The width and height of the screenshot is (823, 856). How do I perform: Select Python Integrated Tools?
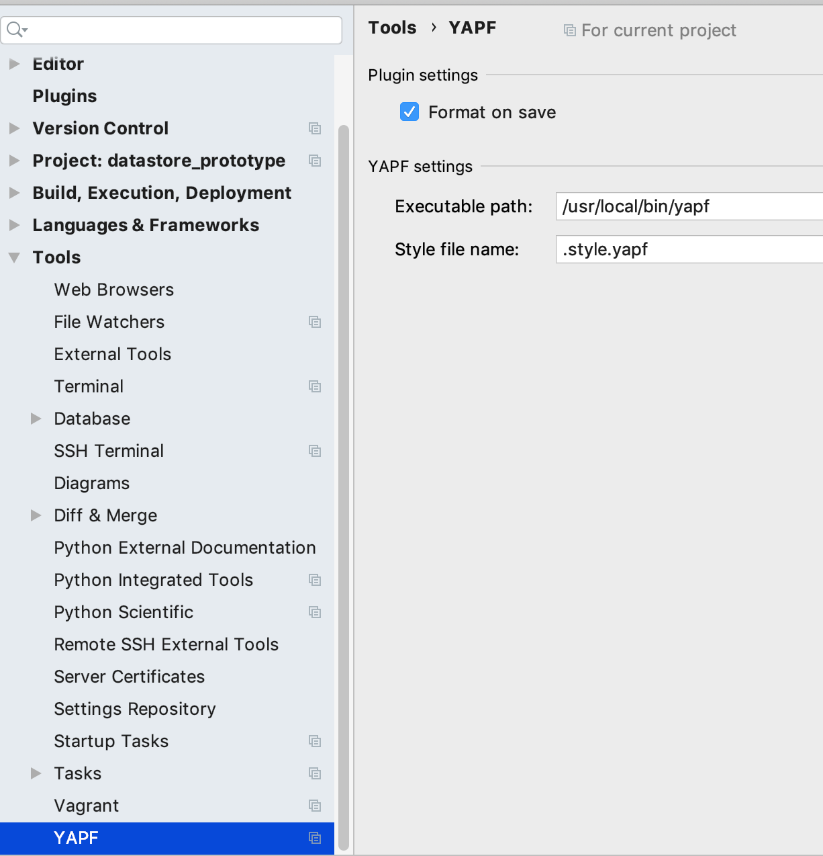click(154, 580)
